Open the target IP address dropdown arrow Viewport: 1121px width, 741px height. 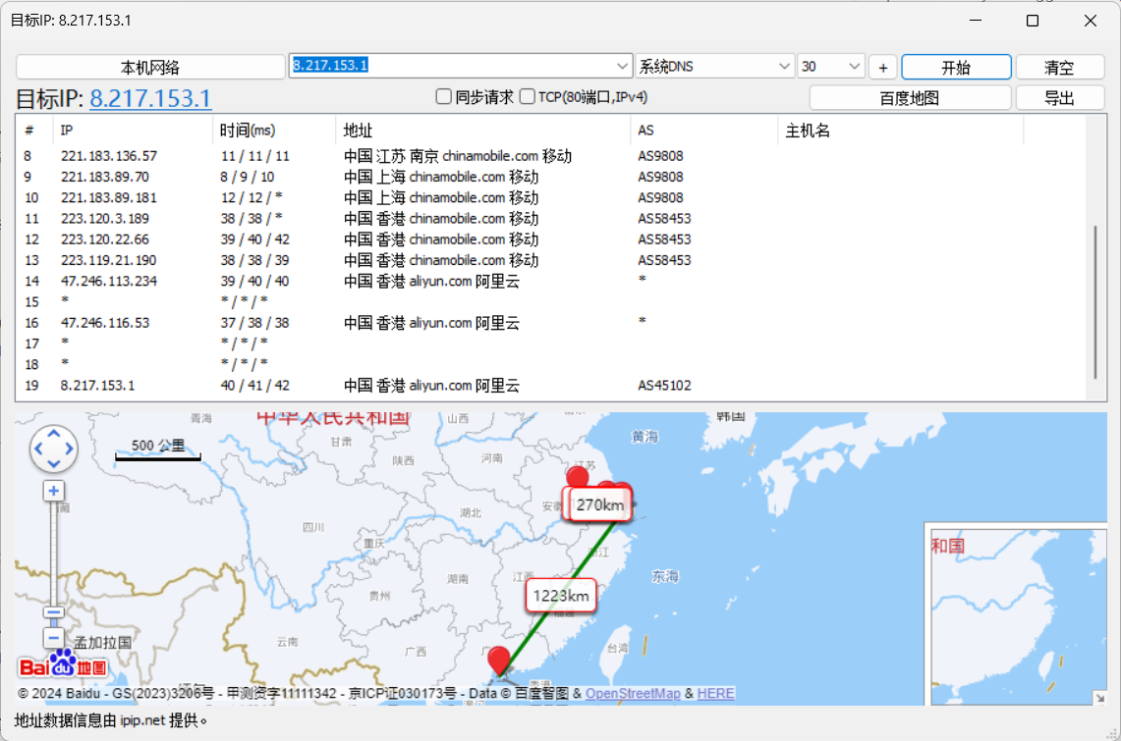pyautogui.click(x=622, y=66)
